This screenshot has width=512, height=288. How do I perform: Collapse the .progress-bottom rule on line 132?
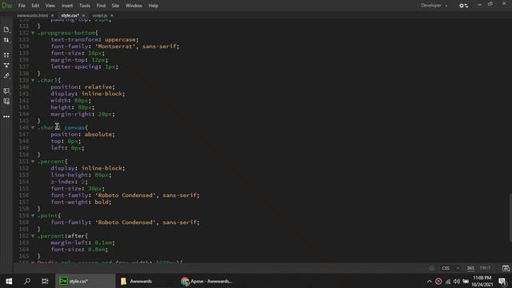33,33
